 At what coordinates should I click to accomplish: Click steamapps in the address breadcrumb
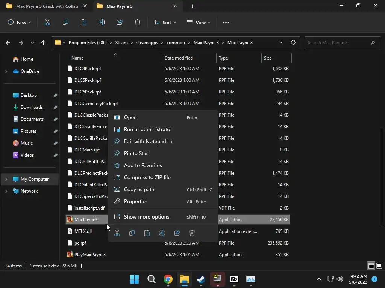[x=147, y=43]
